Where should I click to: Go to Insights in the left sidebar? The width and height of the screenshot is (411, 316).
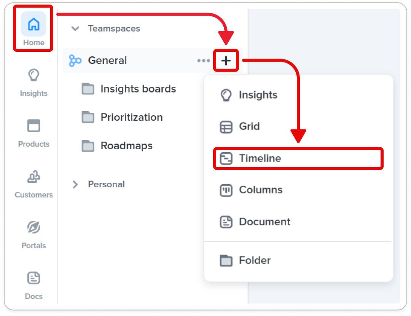tap(33, 83)
